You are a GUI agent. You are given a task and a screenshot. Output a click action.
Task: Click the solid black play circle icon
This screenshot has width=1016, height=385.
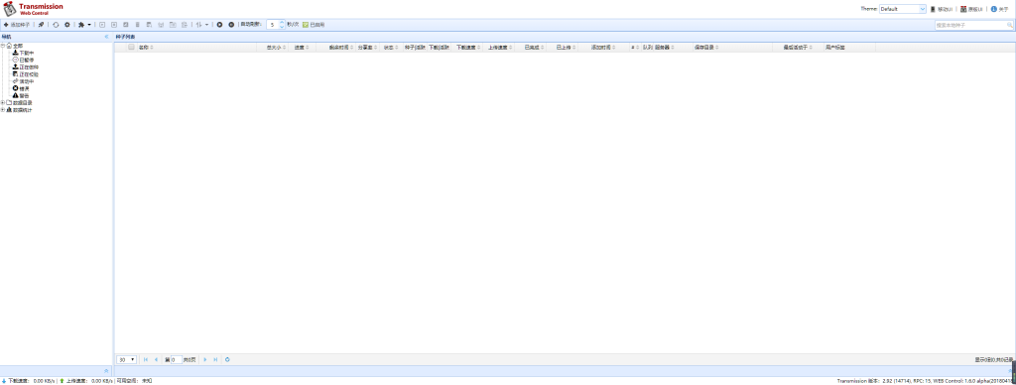pos(219,25)
